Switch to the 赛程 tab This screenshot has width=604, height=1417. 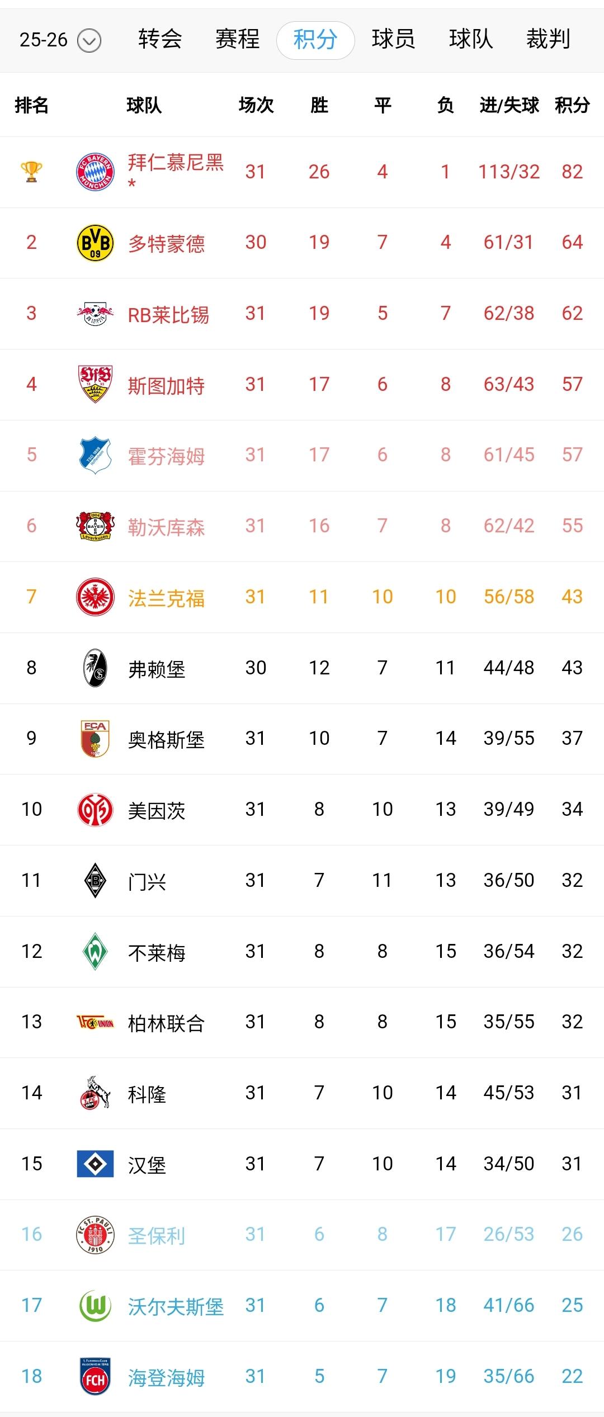tap(237, 40)
